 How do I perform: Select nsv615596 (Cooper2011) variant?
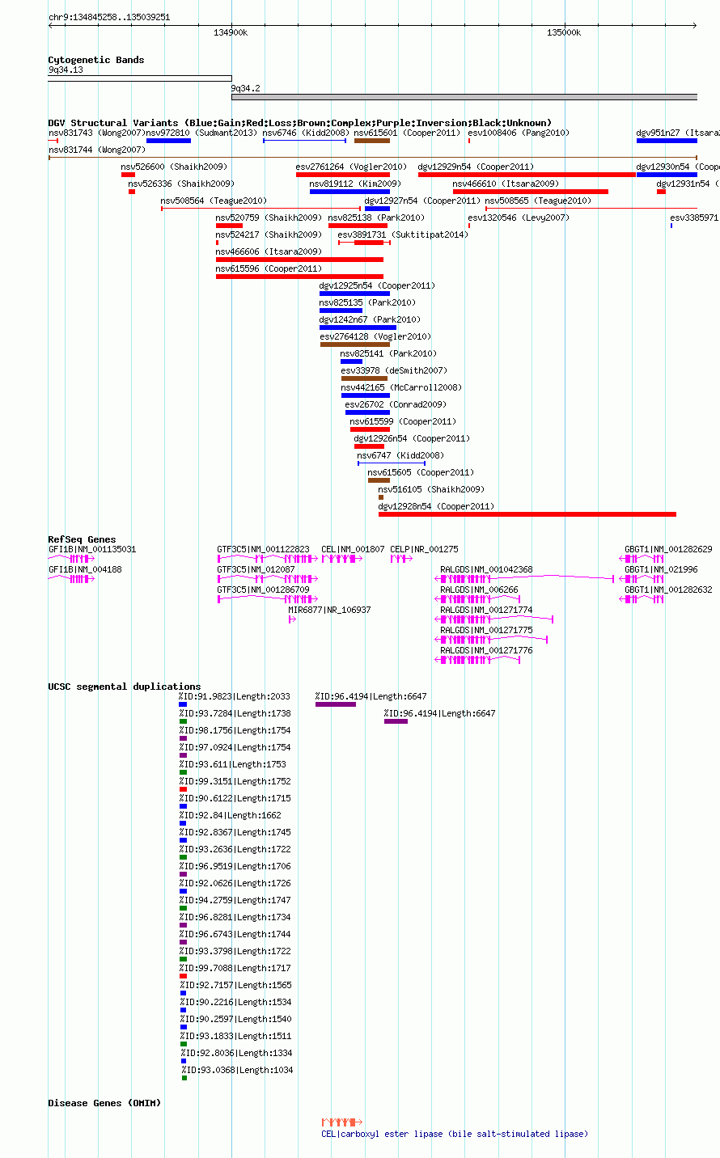[x=299, y=277]
